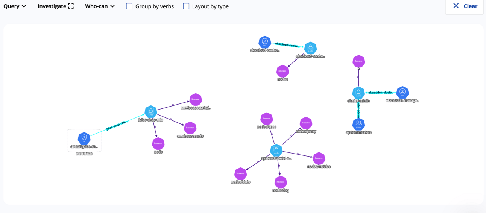Image resolution: width=486 pixels, height=213 pixels.
Task: Click the pods resource node
Action: coord(158,143)
